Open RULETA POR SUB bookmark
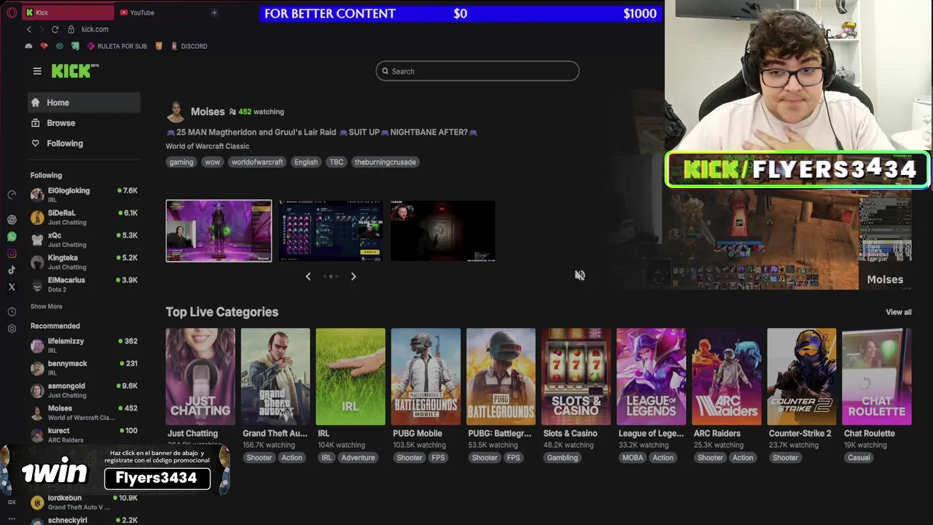 [x=117, y=46]
